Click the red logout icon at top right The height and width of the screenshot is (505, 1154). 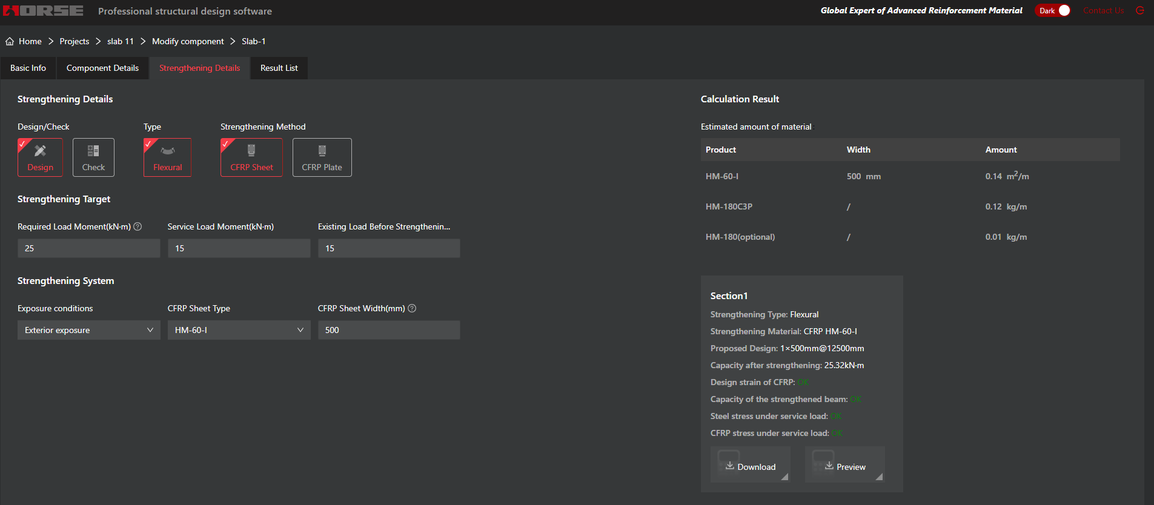pyautogui.click(x=1139, y=11)
